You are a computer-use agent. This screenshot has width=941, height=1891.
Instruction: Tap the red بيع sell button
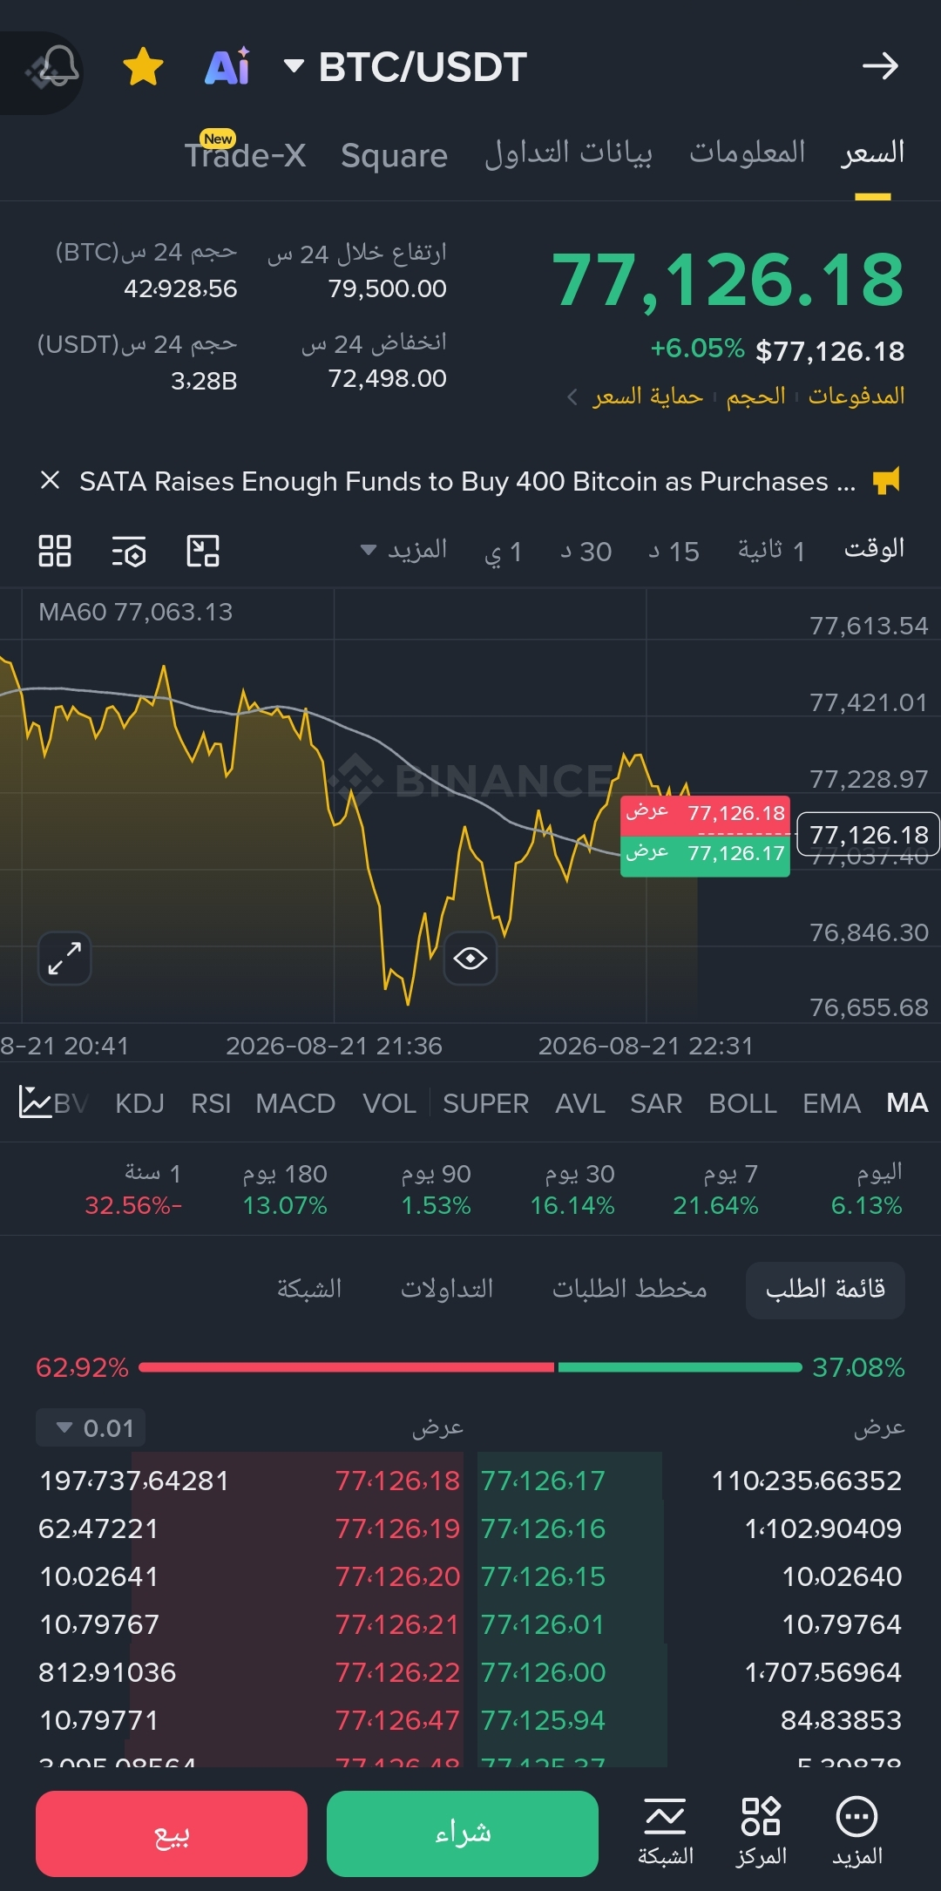point(172,1833)
